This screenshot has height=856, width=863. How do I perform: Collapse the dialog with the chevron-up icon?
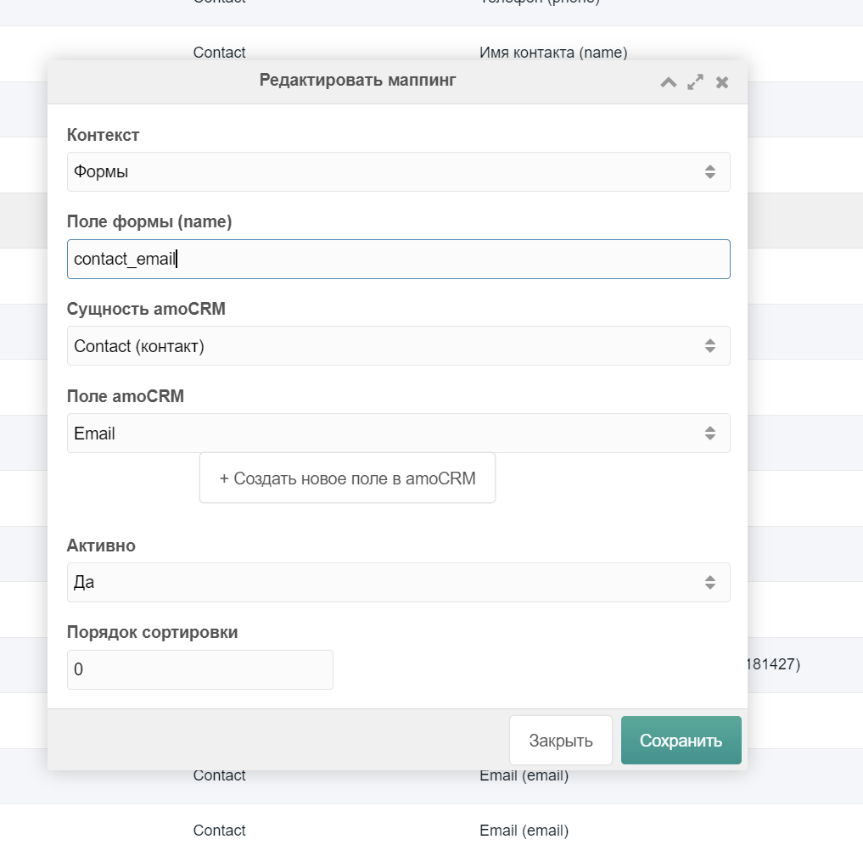669,82
